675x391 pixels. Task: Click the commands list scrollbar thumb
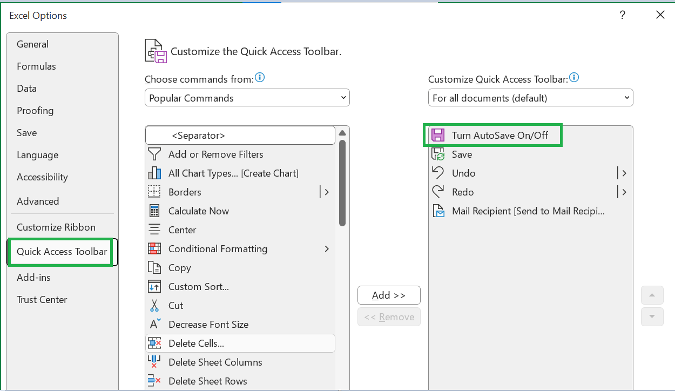(x=342, y=183)
